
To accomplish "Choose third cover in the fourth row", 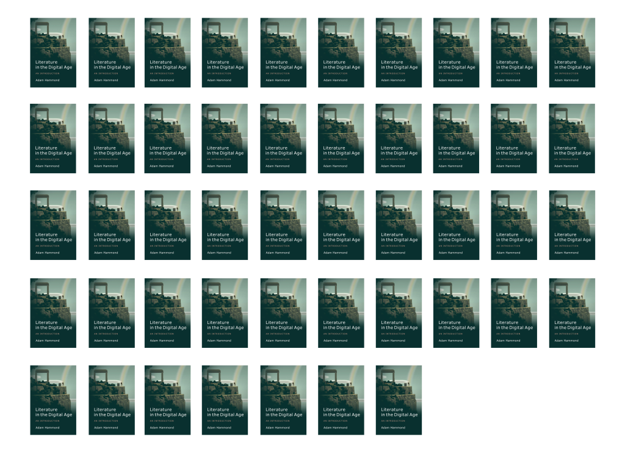I will pos(167,313).
